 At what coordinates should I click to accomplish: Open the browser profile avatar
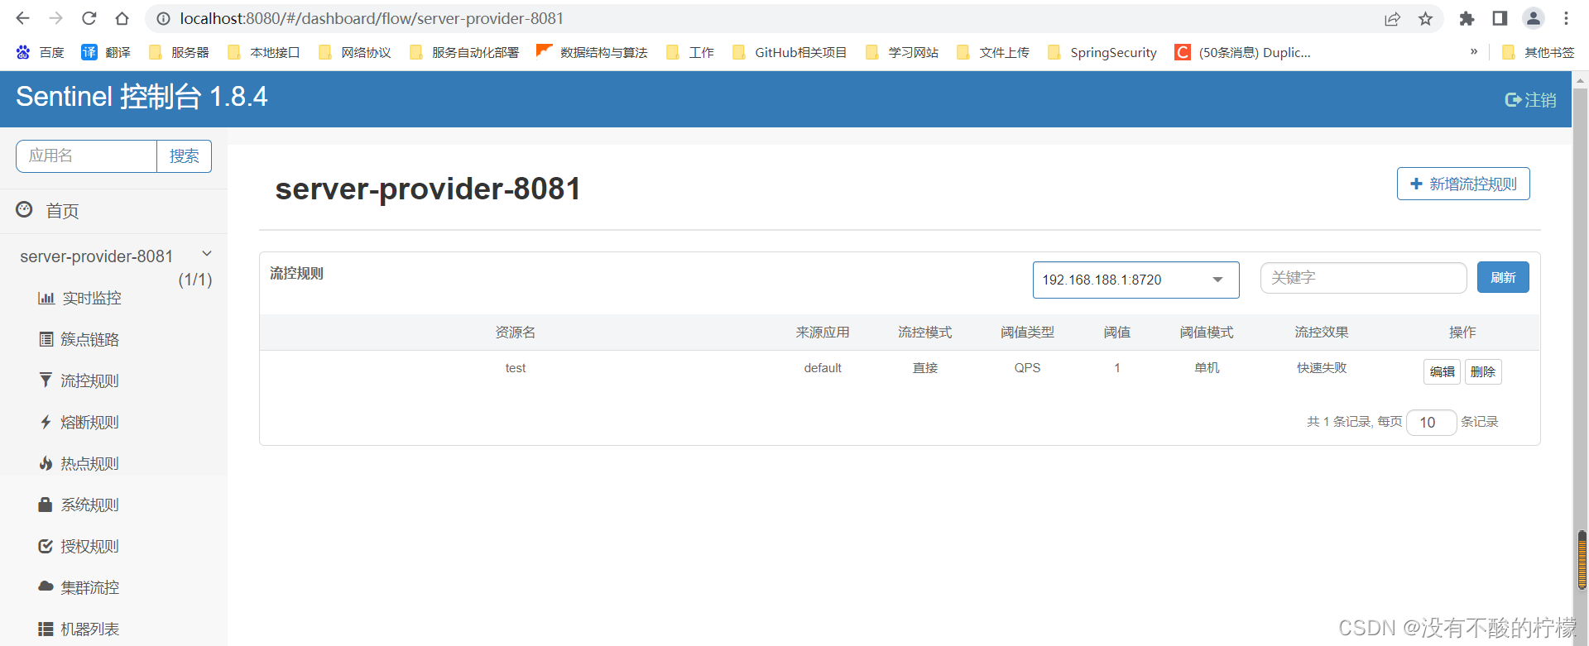pyautogui.click(x=1533, y=18)
